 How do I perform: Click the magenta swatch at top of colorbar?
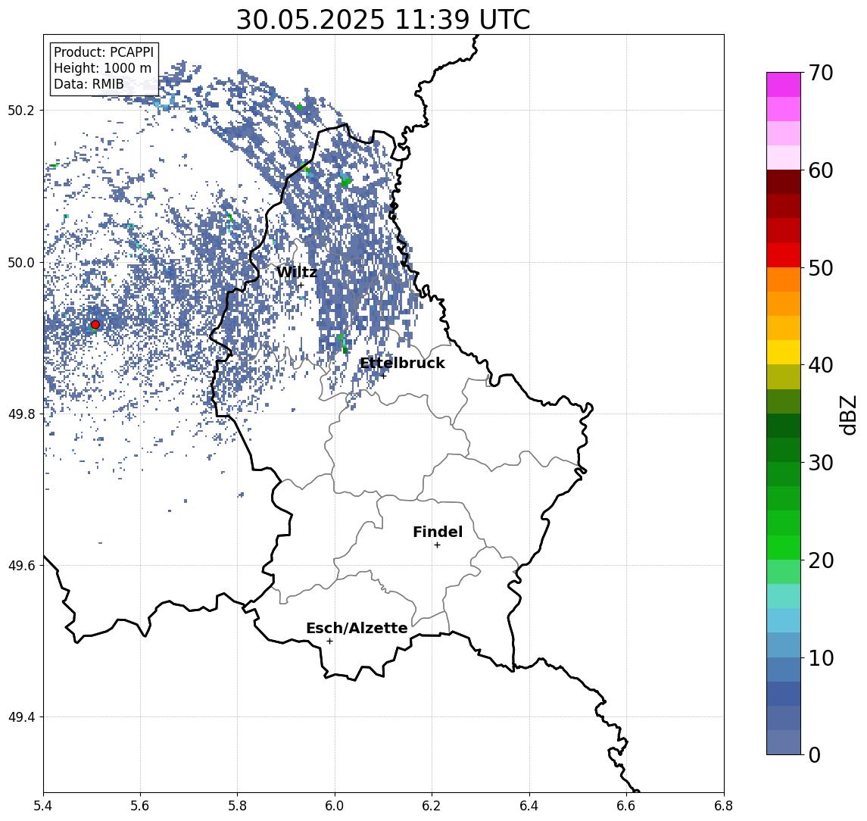784,85
